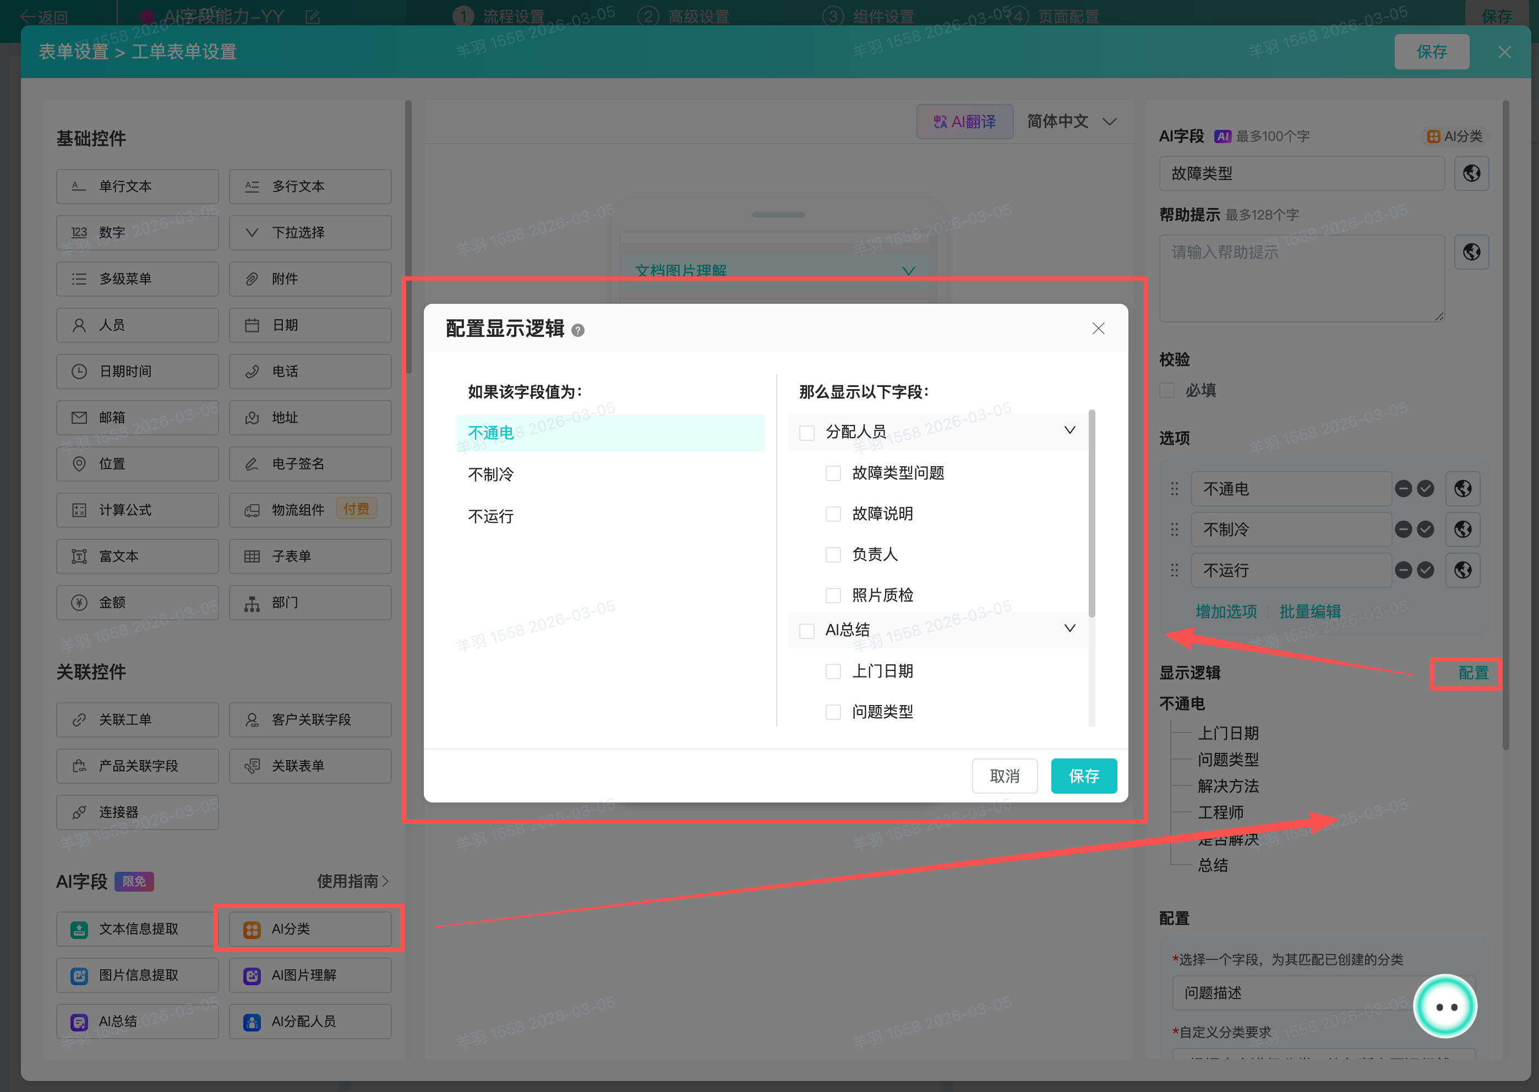Click 保存 button in the dialog

1083,776
